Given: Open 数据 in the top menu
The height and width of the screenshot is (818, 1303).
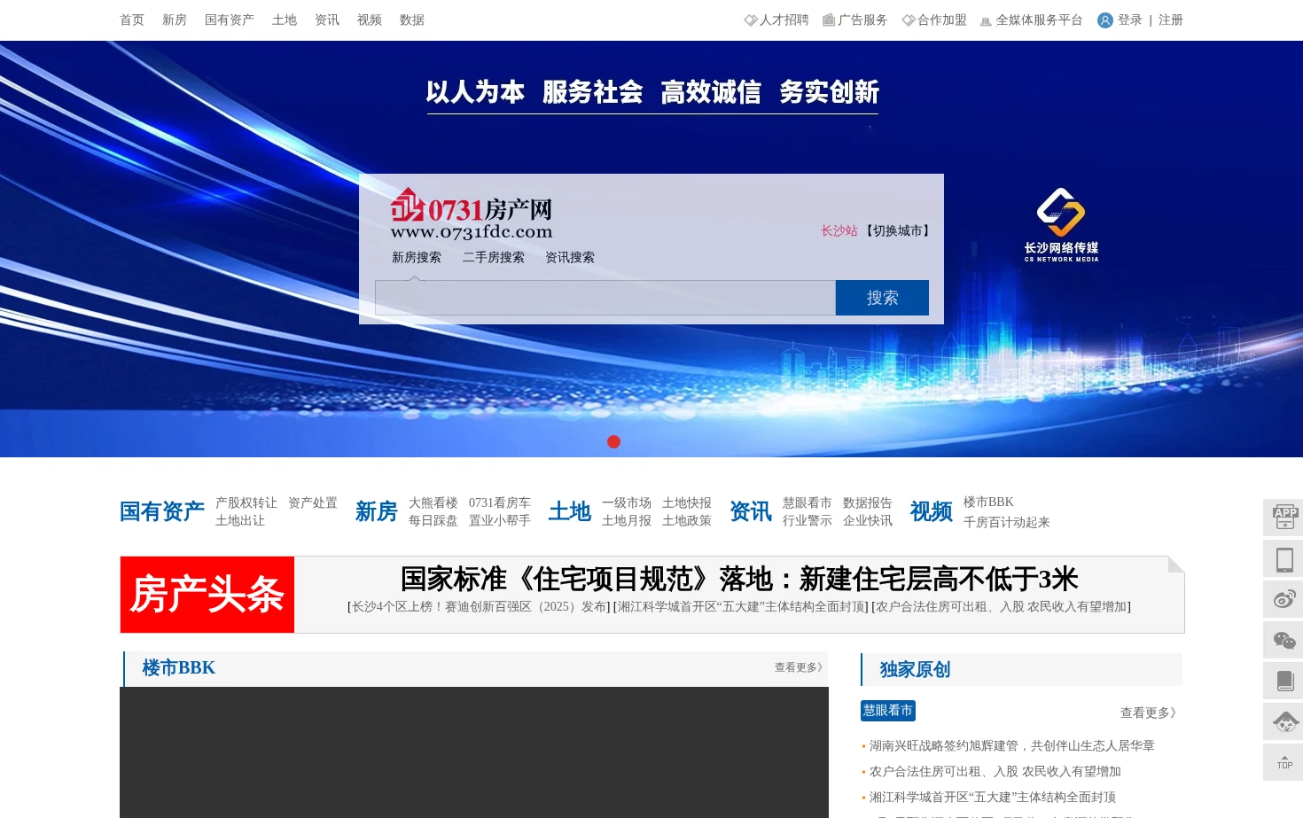Looking at the screenshot, I should click(412, 20).
